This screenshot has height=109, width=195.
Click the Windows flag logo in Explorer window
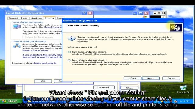pyautogui.click(x=145, y=17)
